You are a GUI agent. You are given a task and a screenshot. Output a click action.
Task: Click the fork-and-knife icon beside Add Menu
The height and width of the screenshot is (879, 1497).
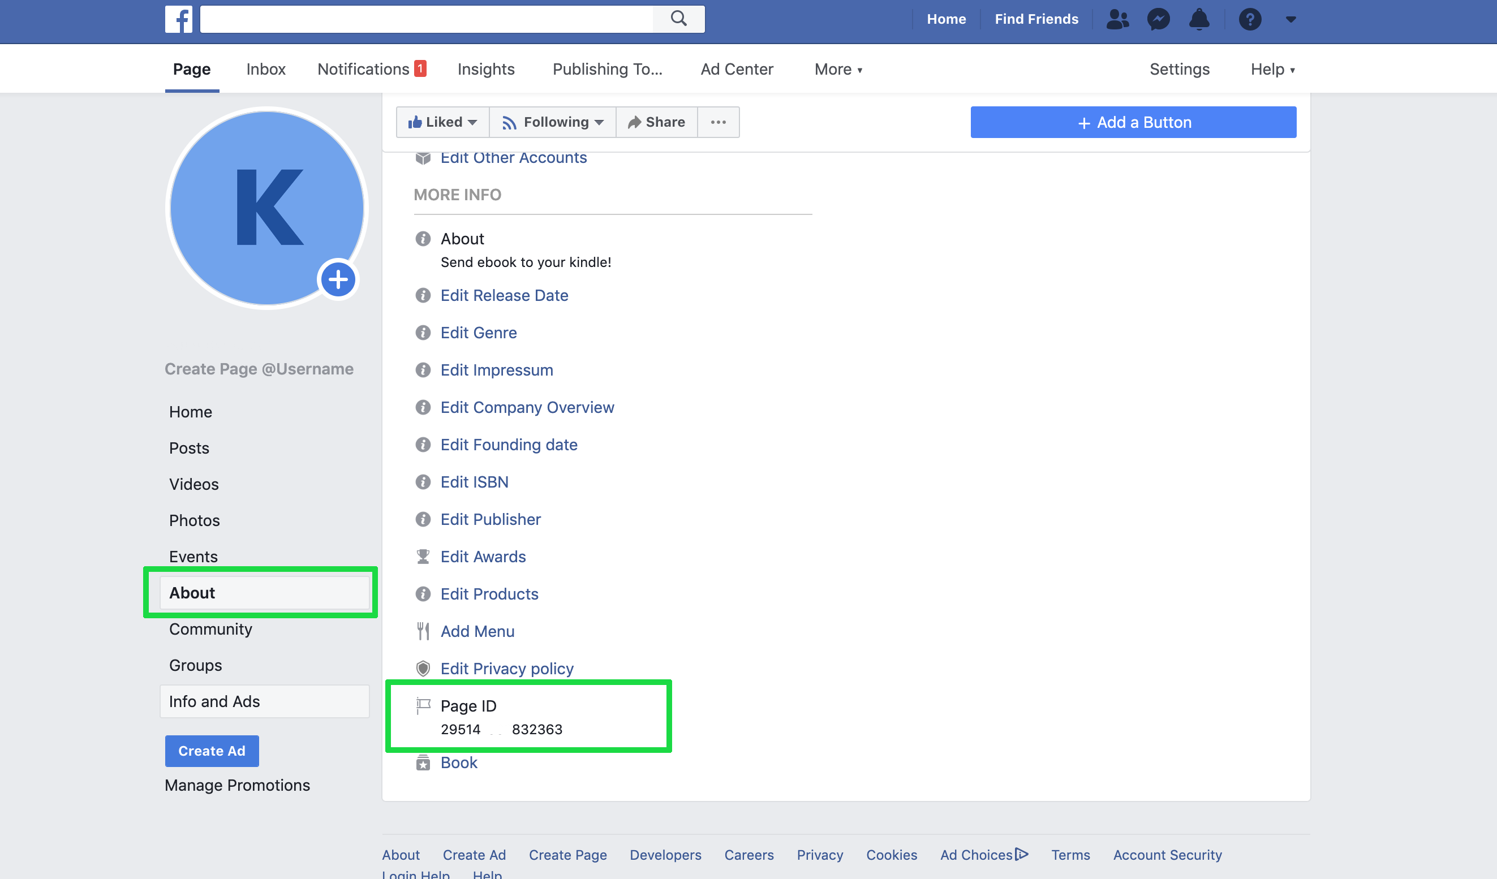click(x=423, y=631)
